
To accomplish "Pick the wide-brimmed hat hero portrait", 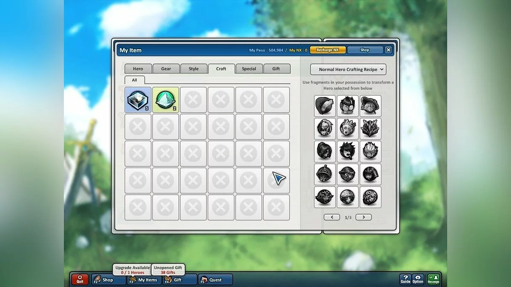I will [x=370, y=106].
